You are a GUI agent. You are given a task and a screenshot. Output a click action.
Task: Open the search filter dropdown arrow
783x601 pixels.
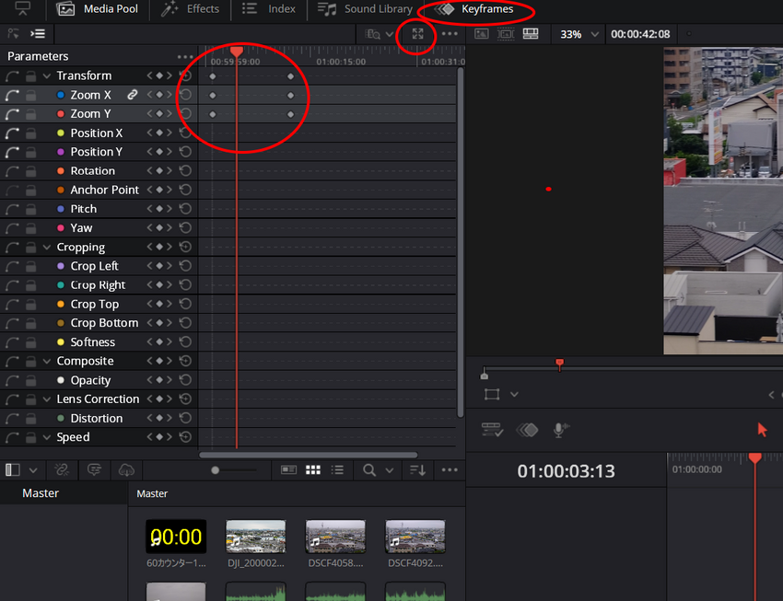(390, 470)
